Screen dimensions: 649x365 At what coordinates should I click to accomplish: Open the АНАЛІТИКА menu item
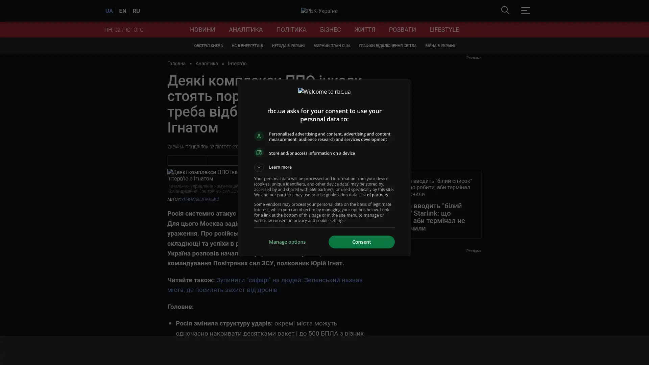click(x=246, y=30)
